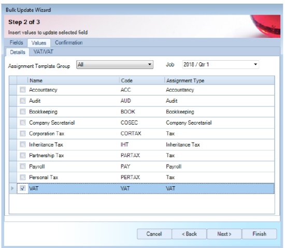Click the Corporation Tax name cell
The image size is (285, 248).
[x=74, y=133]
